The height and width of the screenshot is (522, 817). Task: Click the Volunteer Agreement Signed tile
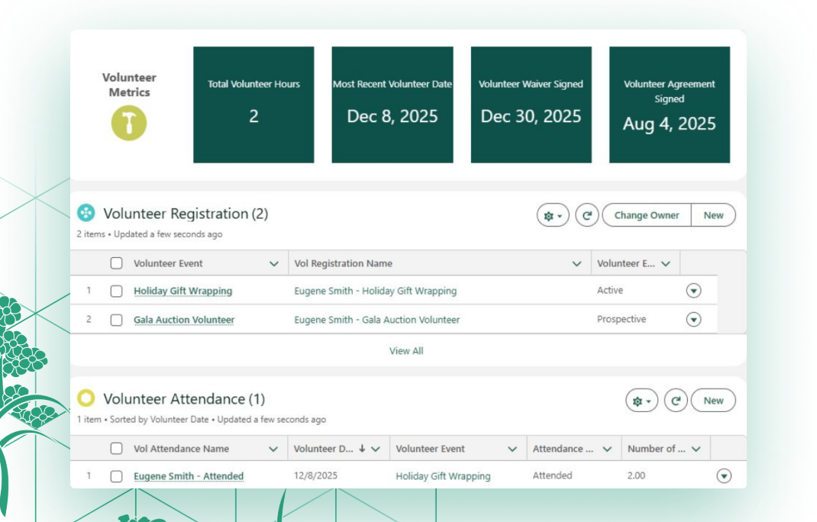click(x=670, y=105)
